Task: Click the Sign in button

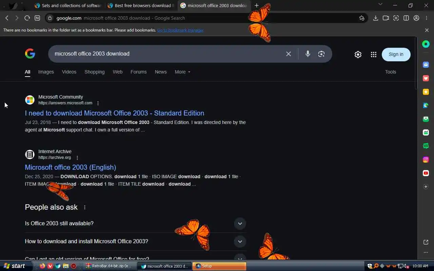Action: pos(396,55)
